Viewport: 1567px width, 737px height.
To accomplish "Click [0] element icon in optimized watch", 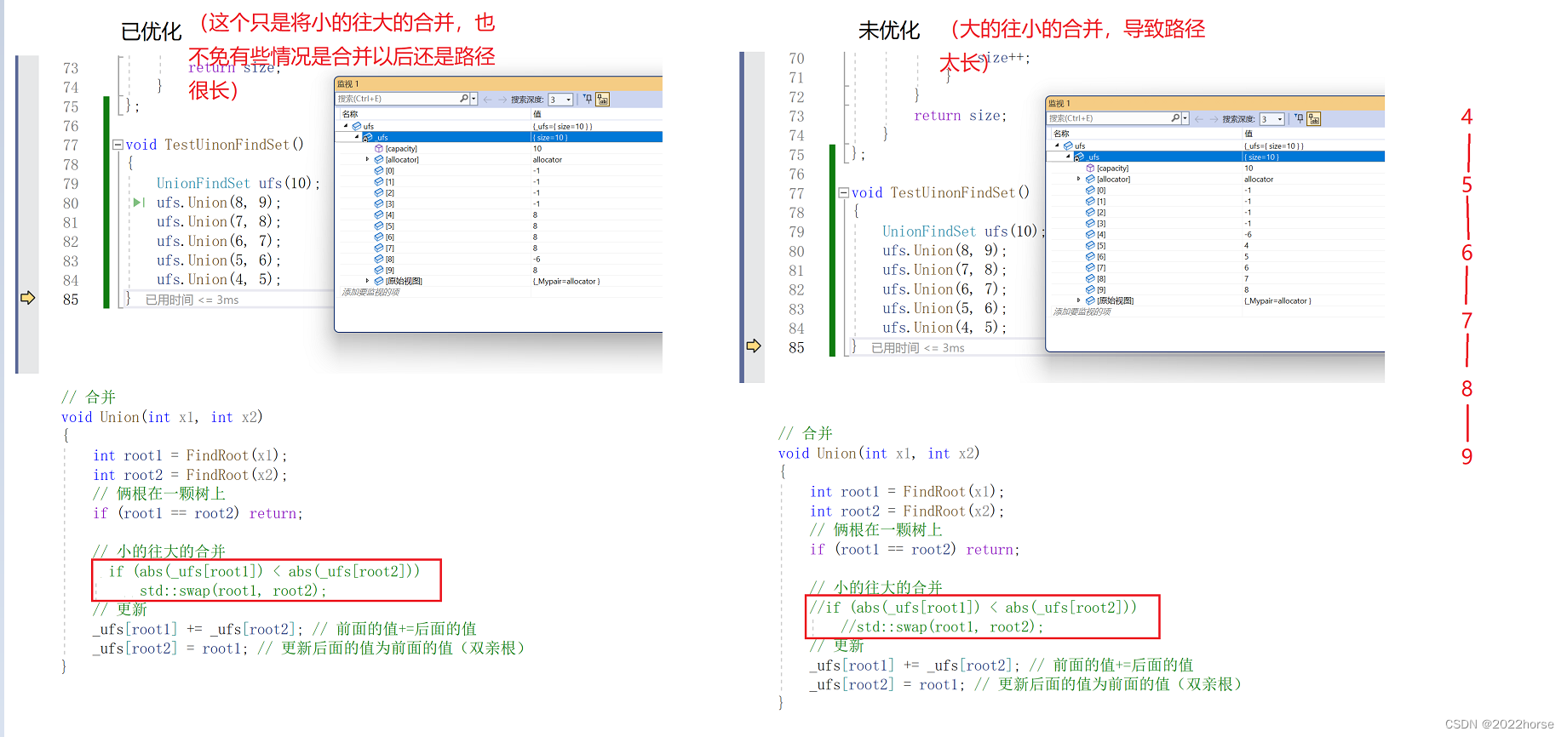I will coord(379,170).
